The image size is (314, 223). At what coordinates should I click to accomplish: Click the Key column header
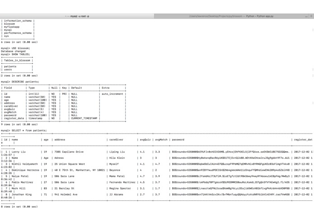(64, 88)
